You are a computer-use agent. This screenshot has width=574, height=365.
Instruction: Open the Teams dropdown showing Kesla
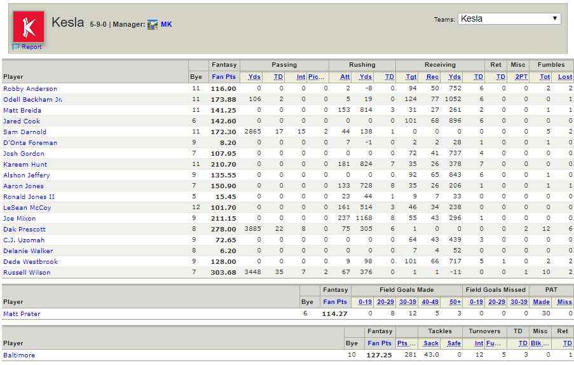509,18
